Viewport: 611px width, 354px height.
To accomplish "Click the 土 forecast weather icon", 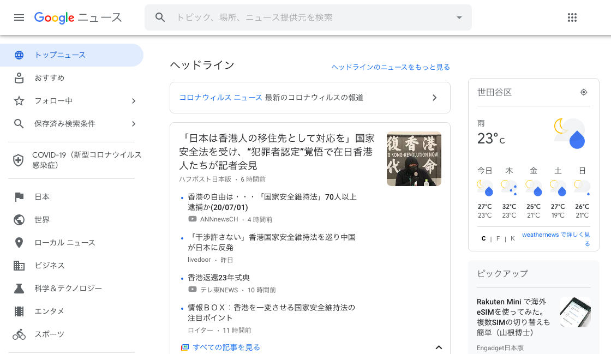I will click(x=558, y=188).
